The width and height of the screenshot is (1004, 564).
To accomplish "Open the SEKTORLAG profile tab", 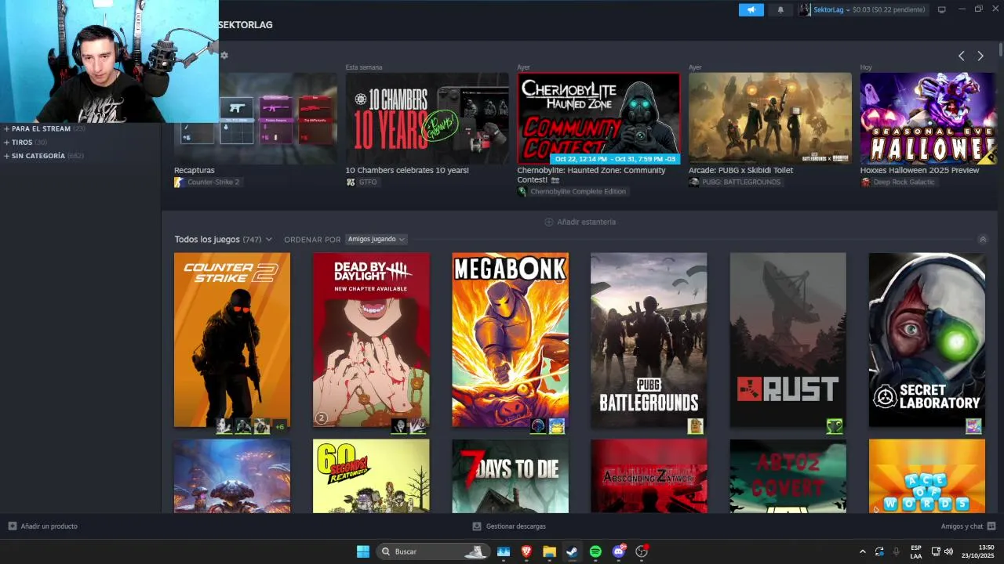I will pyautogui.click(x=246, y=25).
